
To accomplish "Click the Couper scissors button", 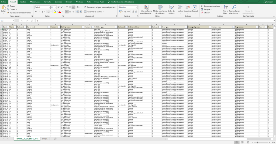I will pyautogui.click(x=11, y=6).
